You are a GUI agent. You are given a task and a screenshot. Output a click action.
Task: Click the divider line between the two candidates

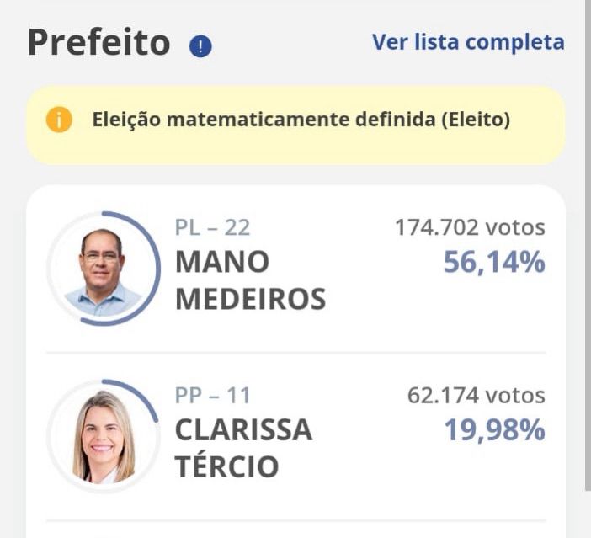295,353
